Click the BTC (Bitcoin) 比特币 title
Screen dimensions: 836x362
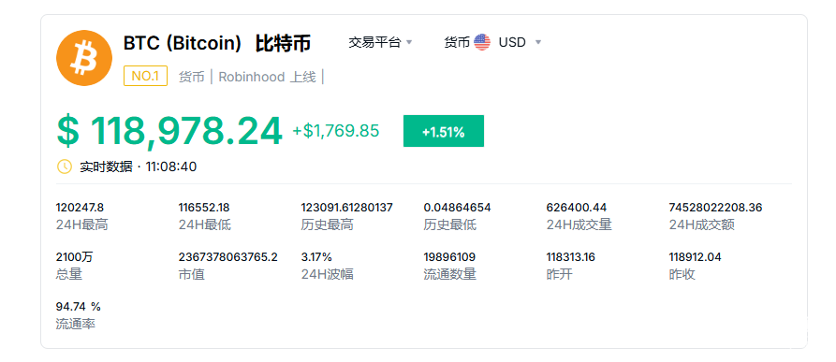point(217,43)
